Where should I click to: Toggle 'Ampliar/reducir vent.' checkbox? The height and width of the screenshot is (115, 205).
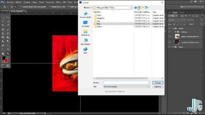pyautogui.click(x=49, y=7)
